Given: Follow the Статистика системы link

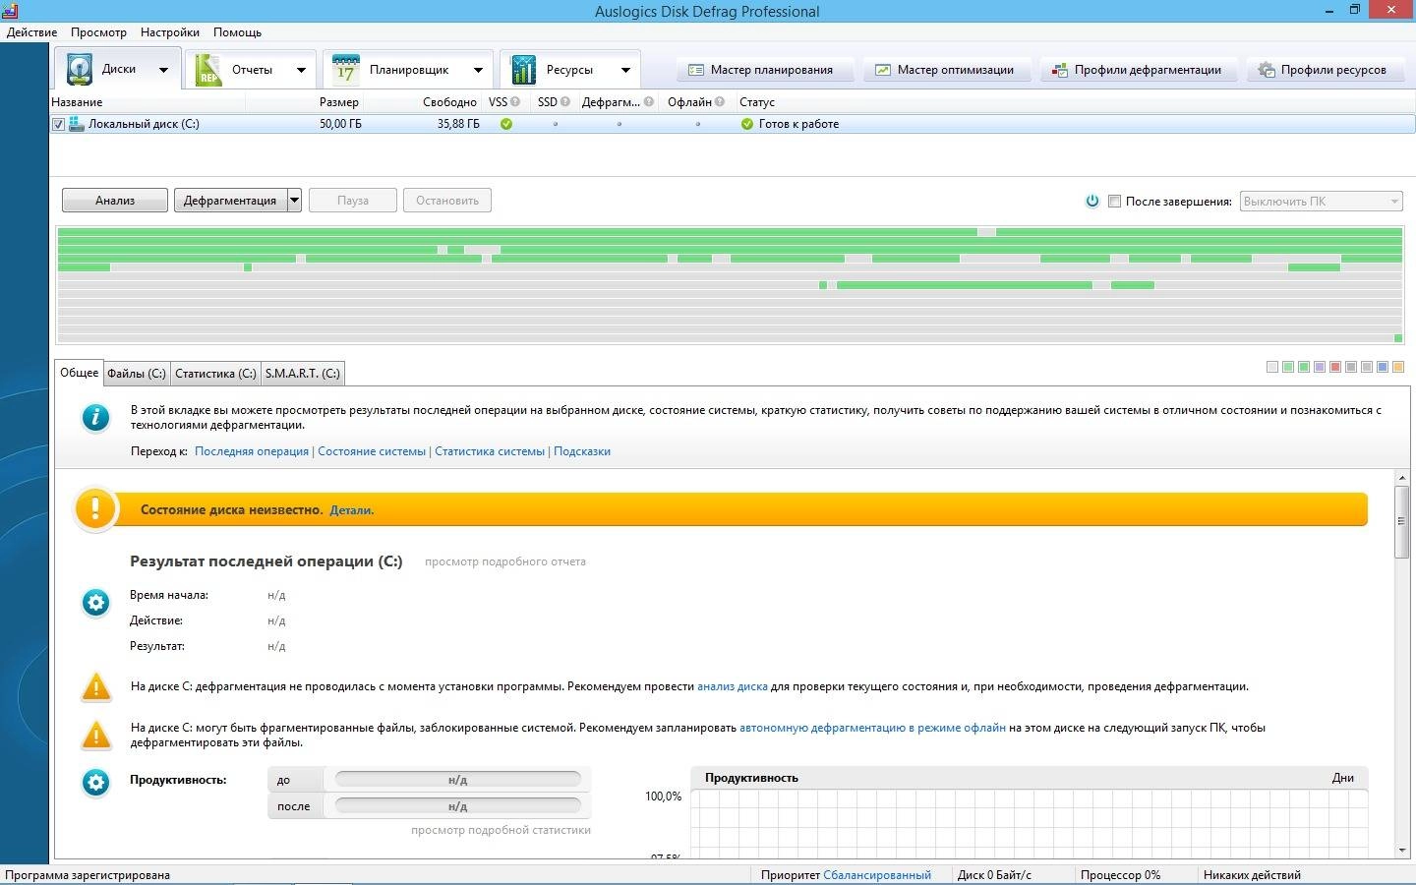Looking at the screenshot, I should coord(490,451).
